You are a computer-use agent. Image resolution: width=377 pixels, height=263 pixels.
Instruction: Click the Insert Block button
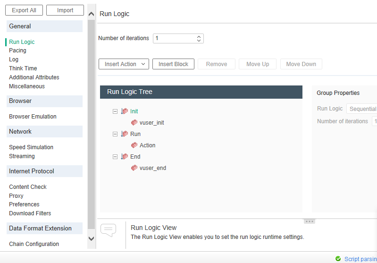173,64
